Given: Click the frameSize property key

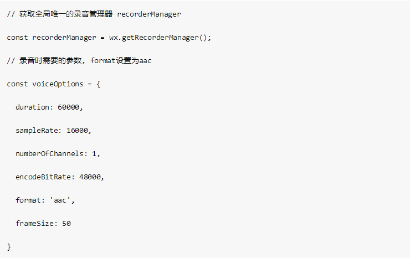Looking at the screenshot, I should [34, 224].
